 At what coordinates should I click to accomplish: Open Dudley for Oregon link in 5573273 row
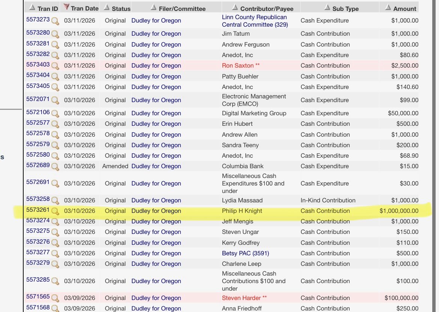point(156,20)
